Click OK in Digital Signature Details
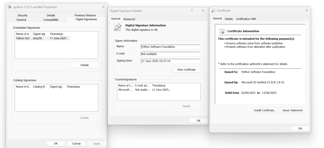Image resolution: width=324 pixels, height=148 pixels. (x=199, y=121)
